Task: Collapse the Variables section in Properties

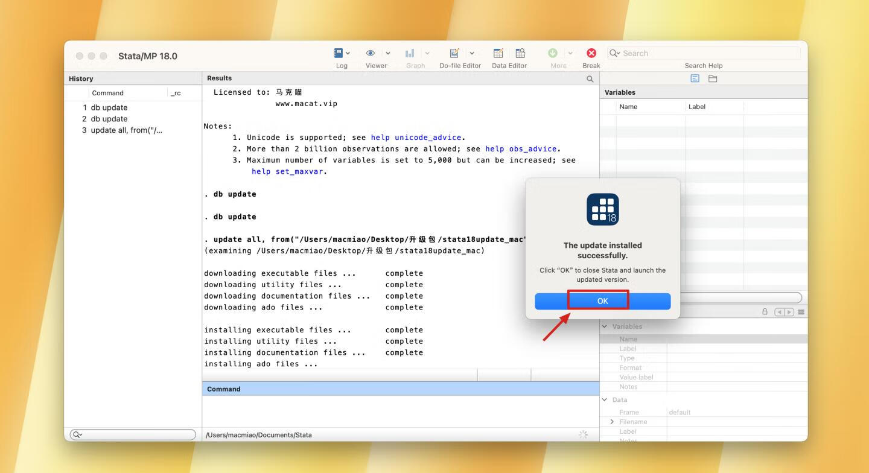Action: 605,326
